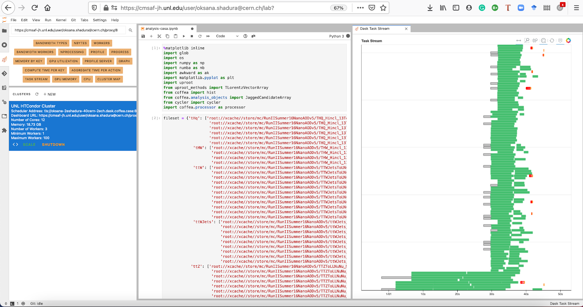Toggle the tap tool in Task Stream

543,41
